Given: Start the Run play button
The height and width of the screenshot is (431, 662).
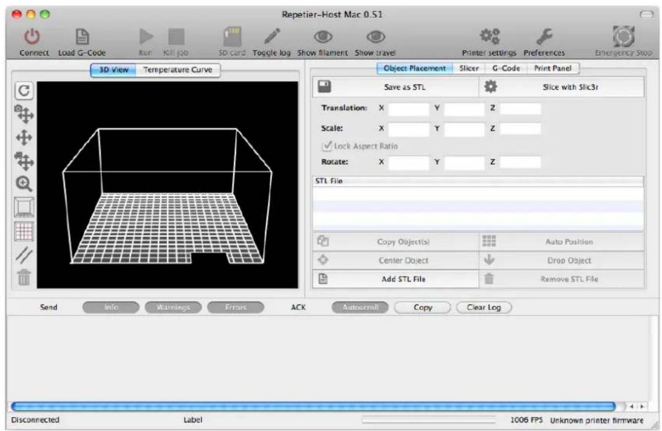Looking at the screenshot, I should (x=146, y=37).
